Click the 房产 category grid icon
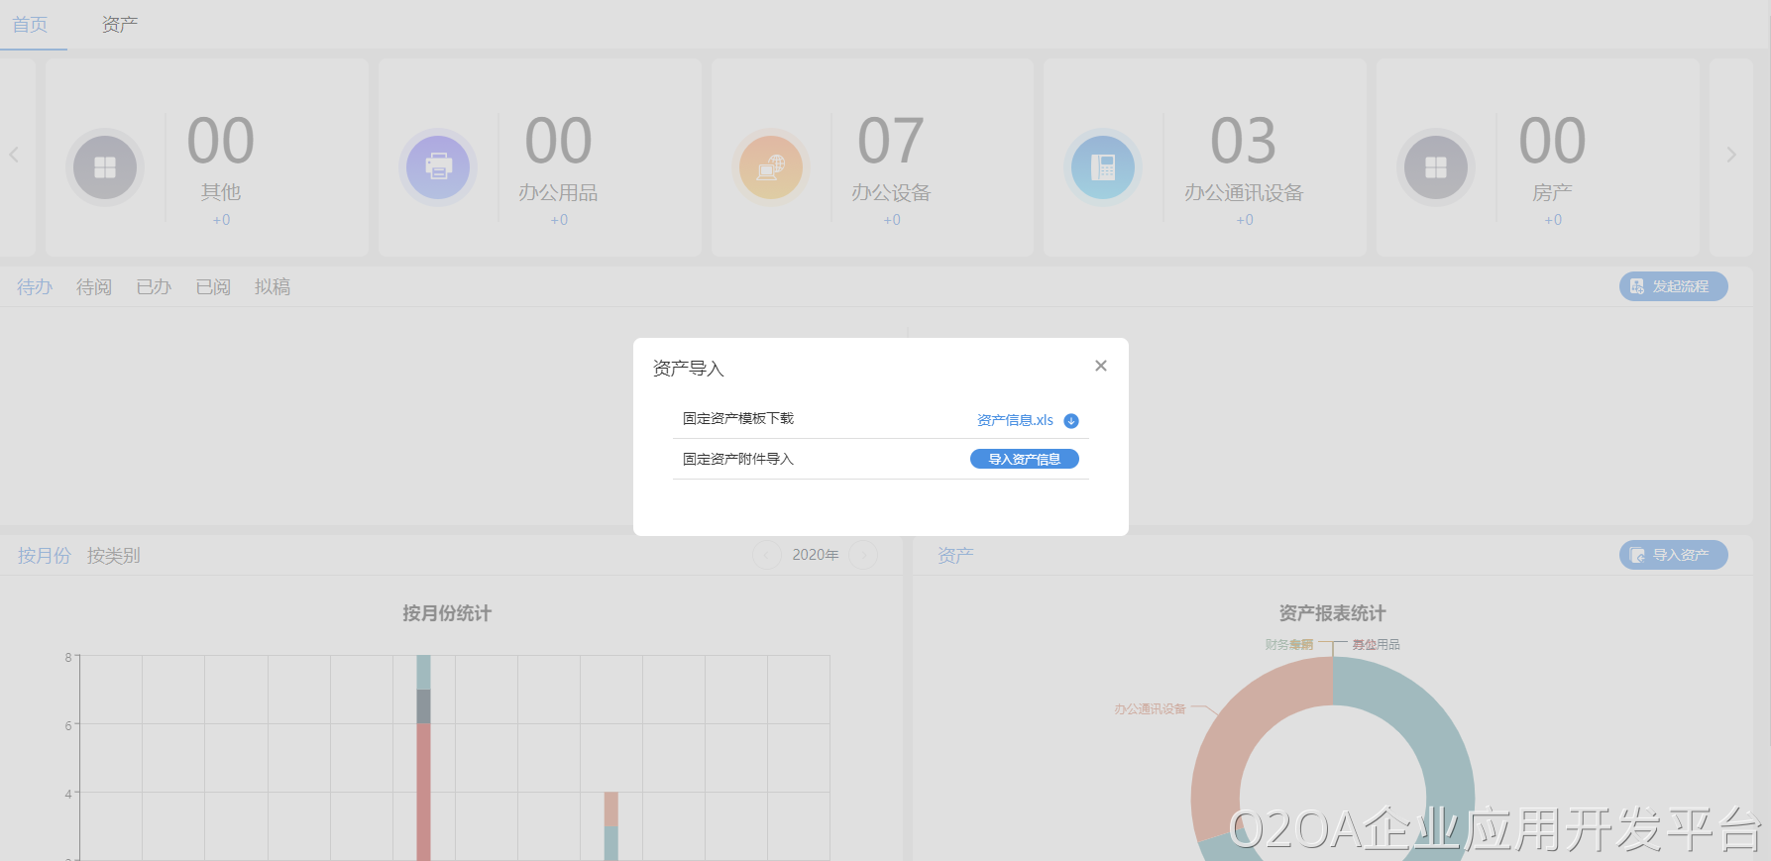1771x861 pixels. tap(1435, 167)
